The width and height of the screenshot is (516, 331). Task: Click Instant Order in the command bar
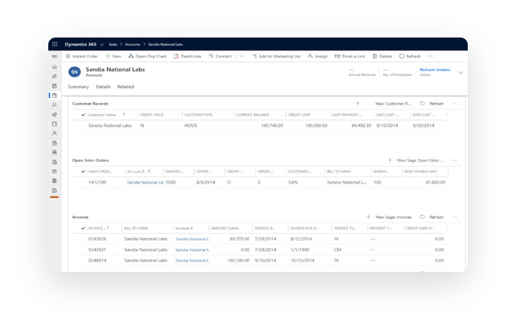tap(82, 56)
